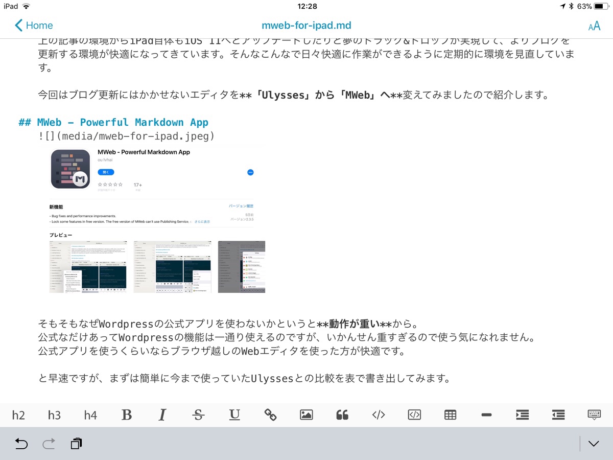
Task: Insert a code block with boxed code icon
Action: pyautogui.click(x=414, y=415)
